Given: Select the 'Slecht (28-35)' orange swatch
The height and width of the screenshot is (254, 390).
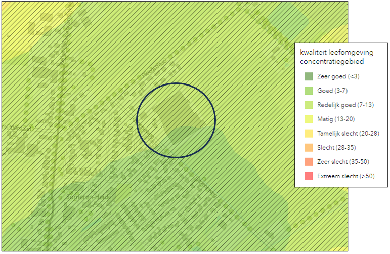Looking at the screenshot, I should [309, 148].
